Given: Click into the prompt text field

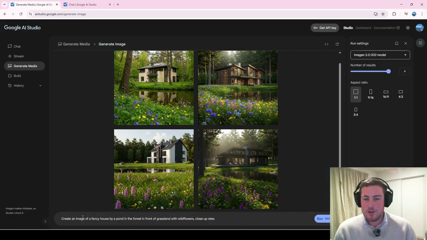Looking at the screenshot, I should [x=185, y=219].
